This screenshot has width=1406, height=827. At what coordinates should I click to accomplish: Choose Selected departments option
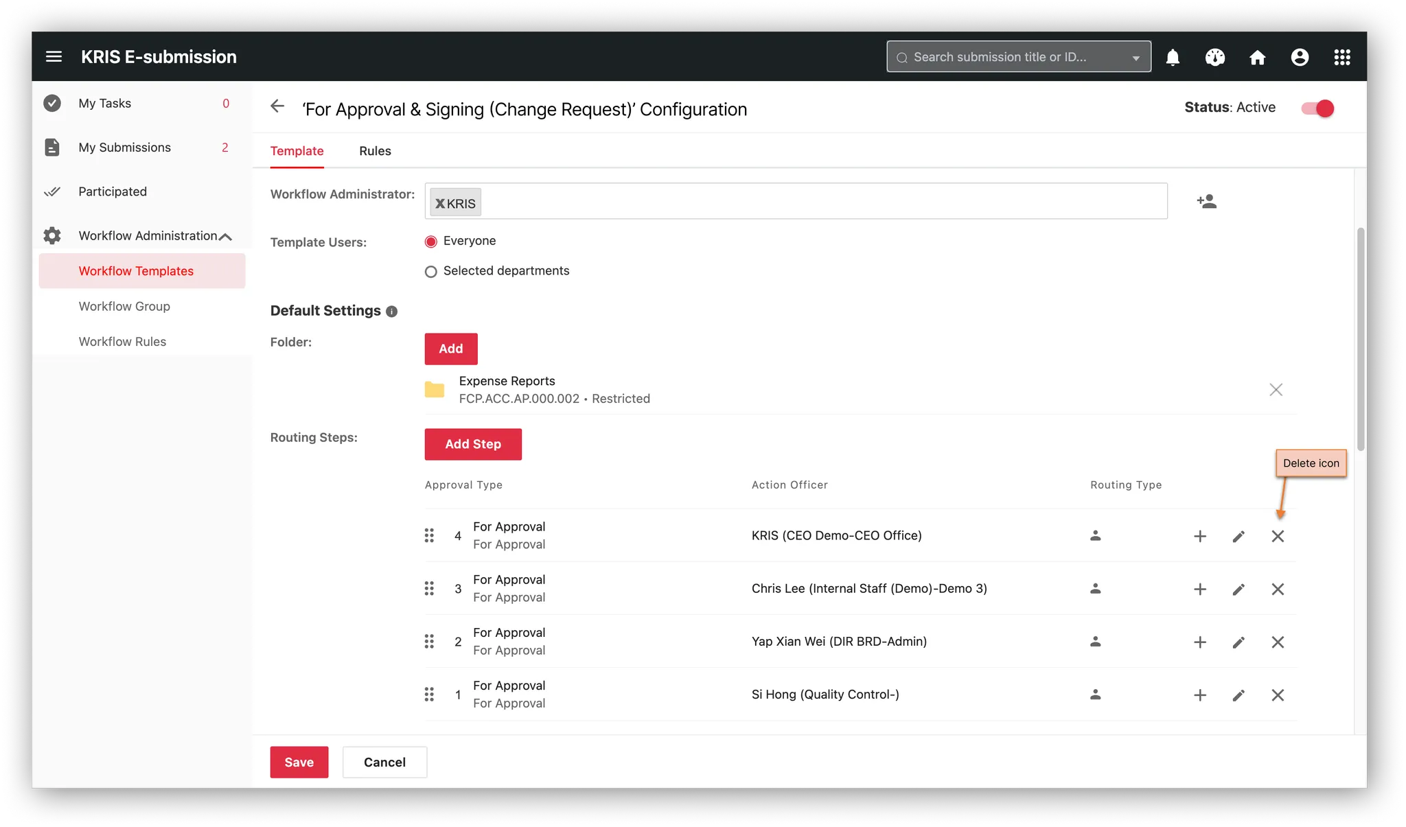pos(431,271)
